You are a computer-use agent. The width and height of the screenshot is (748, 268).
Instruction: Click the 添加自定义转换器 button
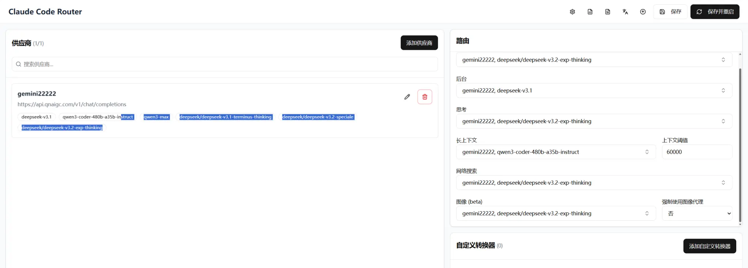click(x=710, y=246)
